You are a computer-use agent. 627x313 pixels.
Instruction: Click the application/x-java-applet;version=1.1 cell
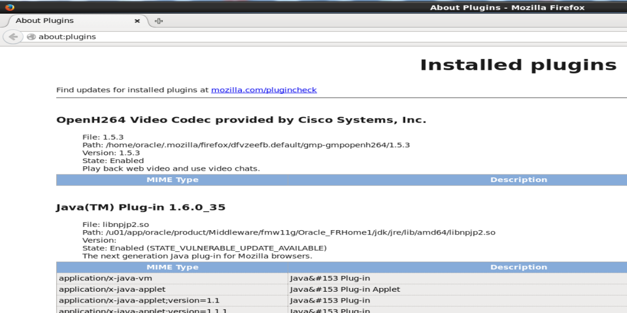[172, 300]
